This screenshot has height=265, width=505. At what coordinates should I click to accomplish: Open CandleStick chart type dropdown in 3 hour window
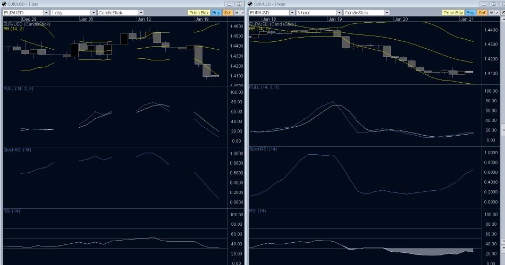(366, 13)
